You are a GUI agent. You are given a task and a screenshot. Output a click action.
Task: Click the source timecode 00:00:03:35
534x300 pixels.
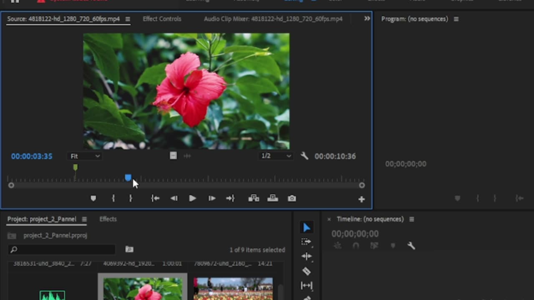[x=32, y=156]
